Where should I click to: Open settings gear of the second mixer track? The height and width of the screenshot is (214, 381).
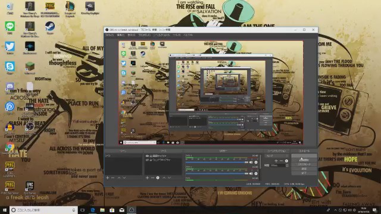click(256, 174)
